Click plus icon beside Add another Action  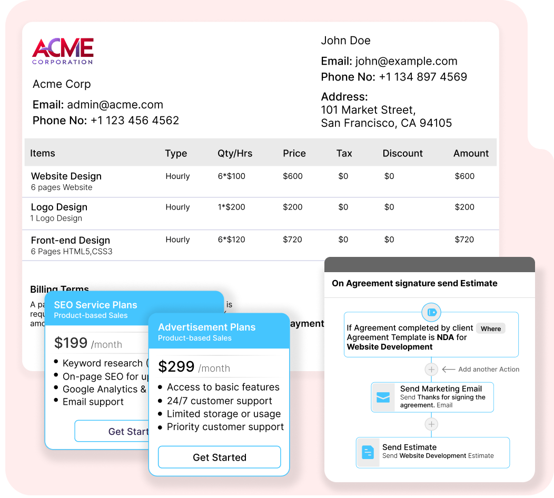431,370
